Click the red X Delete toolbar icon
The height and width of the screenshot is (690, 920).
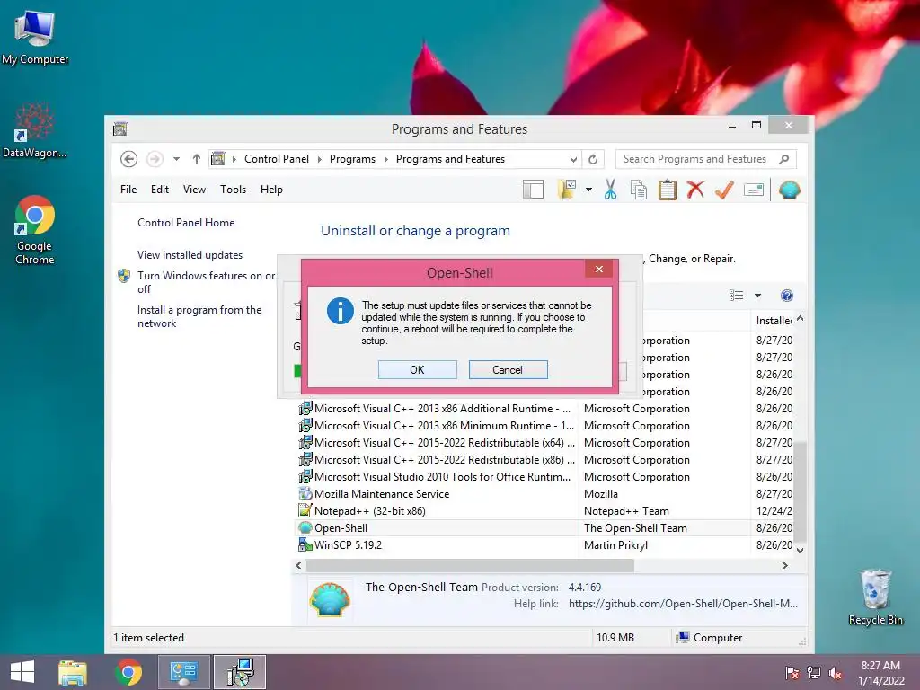click(x=695, y=190)
